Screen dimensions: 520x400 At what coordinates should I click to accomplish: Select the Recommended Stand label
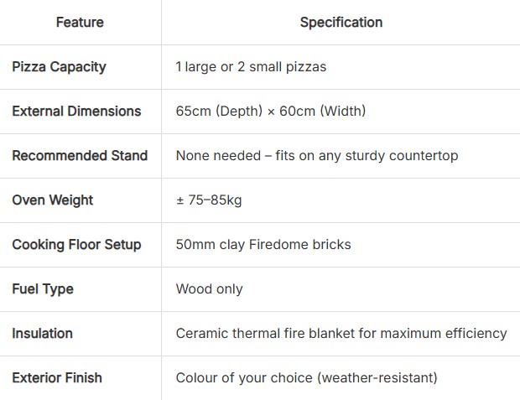coord(80,156)
